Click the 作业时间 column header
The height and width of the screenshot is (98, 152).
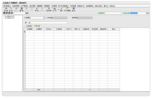point(95,29)
